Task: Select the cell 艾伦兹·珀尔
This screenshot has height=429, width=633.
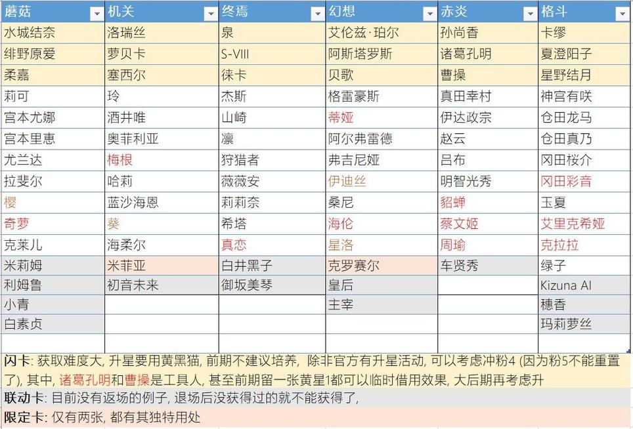Action: (382, 33)
